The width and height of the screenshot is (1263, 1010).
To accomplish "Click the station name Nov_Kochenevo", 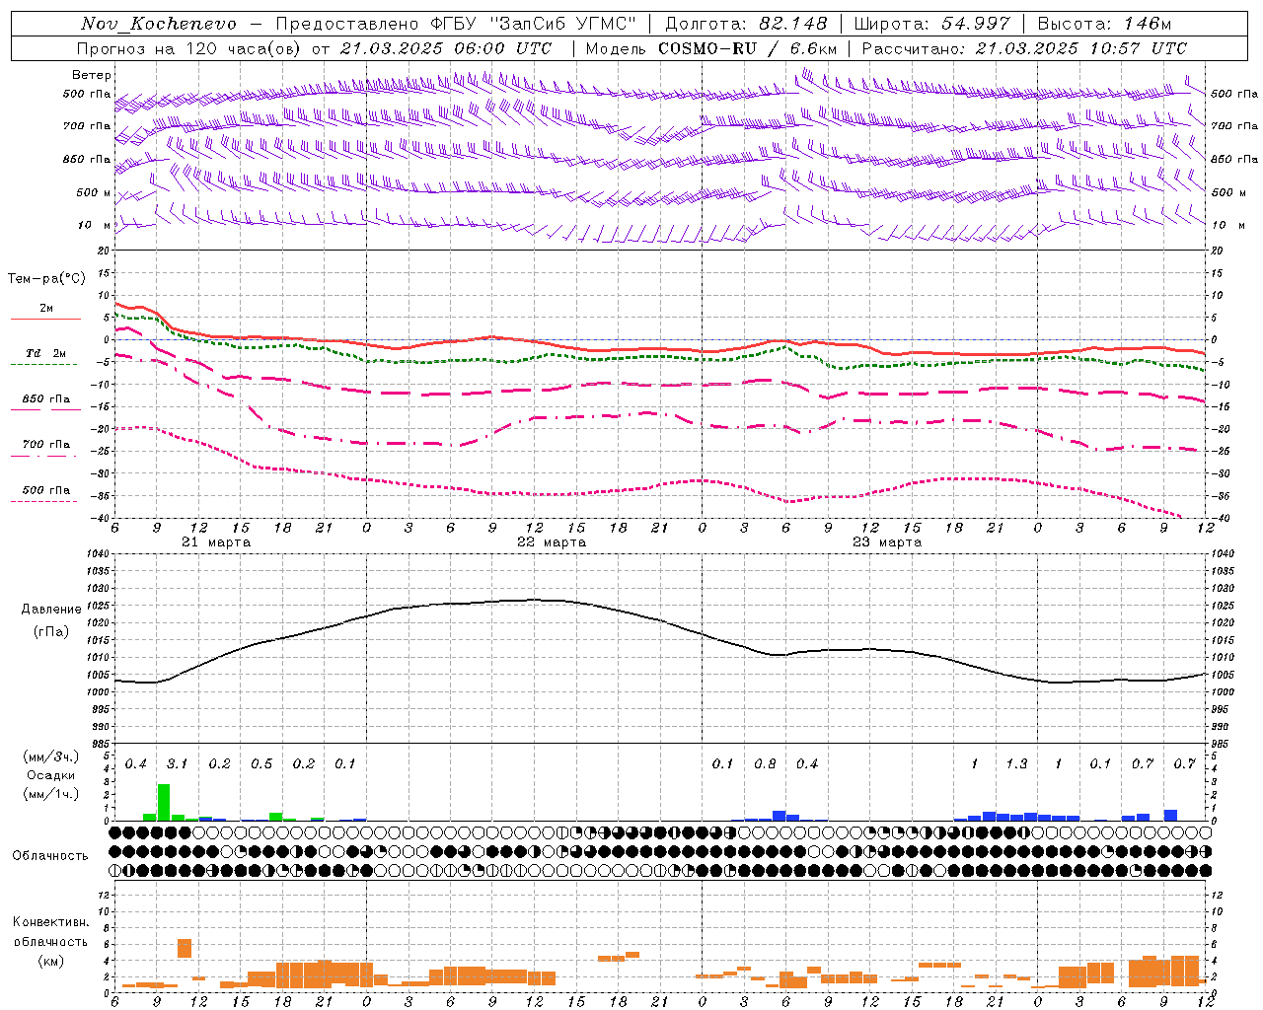I will 158,24.
